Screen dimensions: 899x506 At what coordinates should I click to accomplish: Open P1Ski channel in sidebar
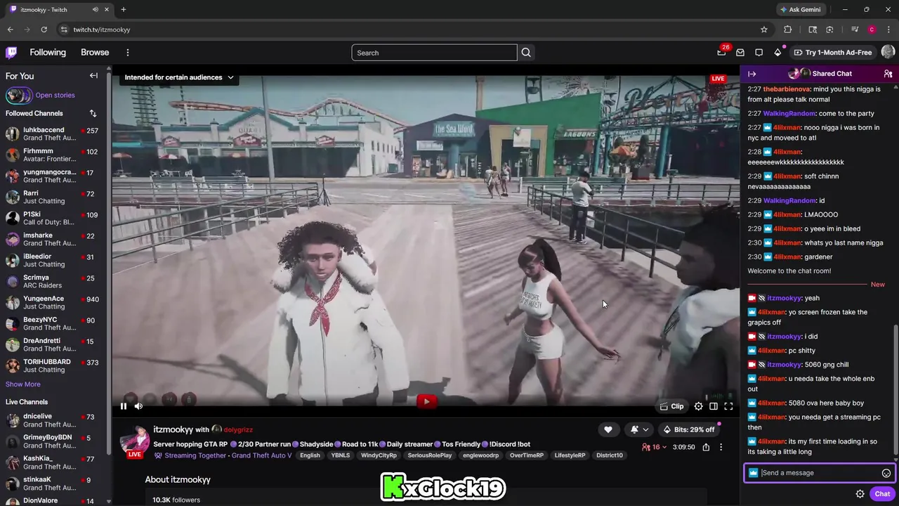53,218
